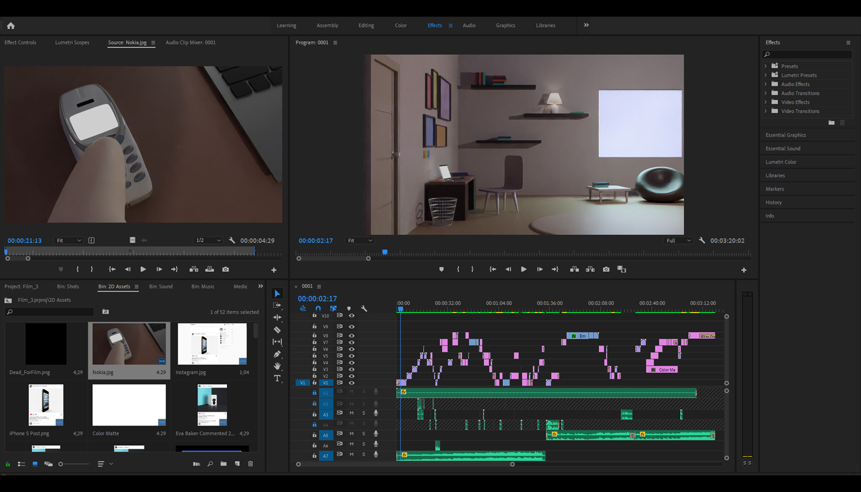Open Program monitor Full resolution dropdown

[679, 240]
